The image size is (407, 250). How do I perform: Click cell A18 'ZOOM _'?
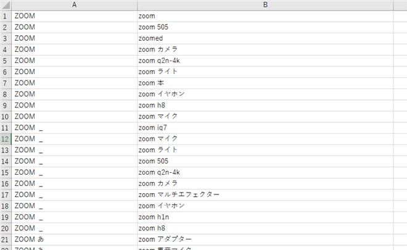pos(74,206)
